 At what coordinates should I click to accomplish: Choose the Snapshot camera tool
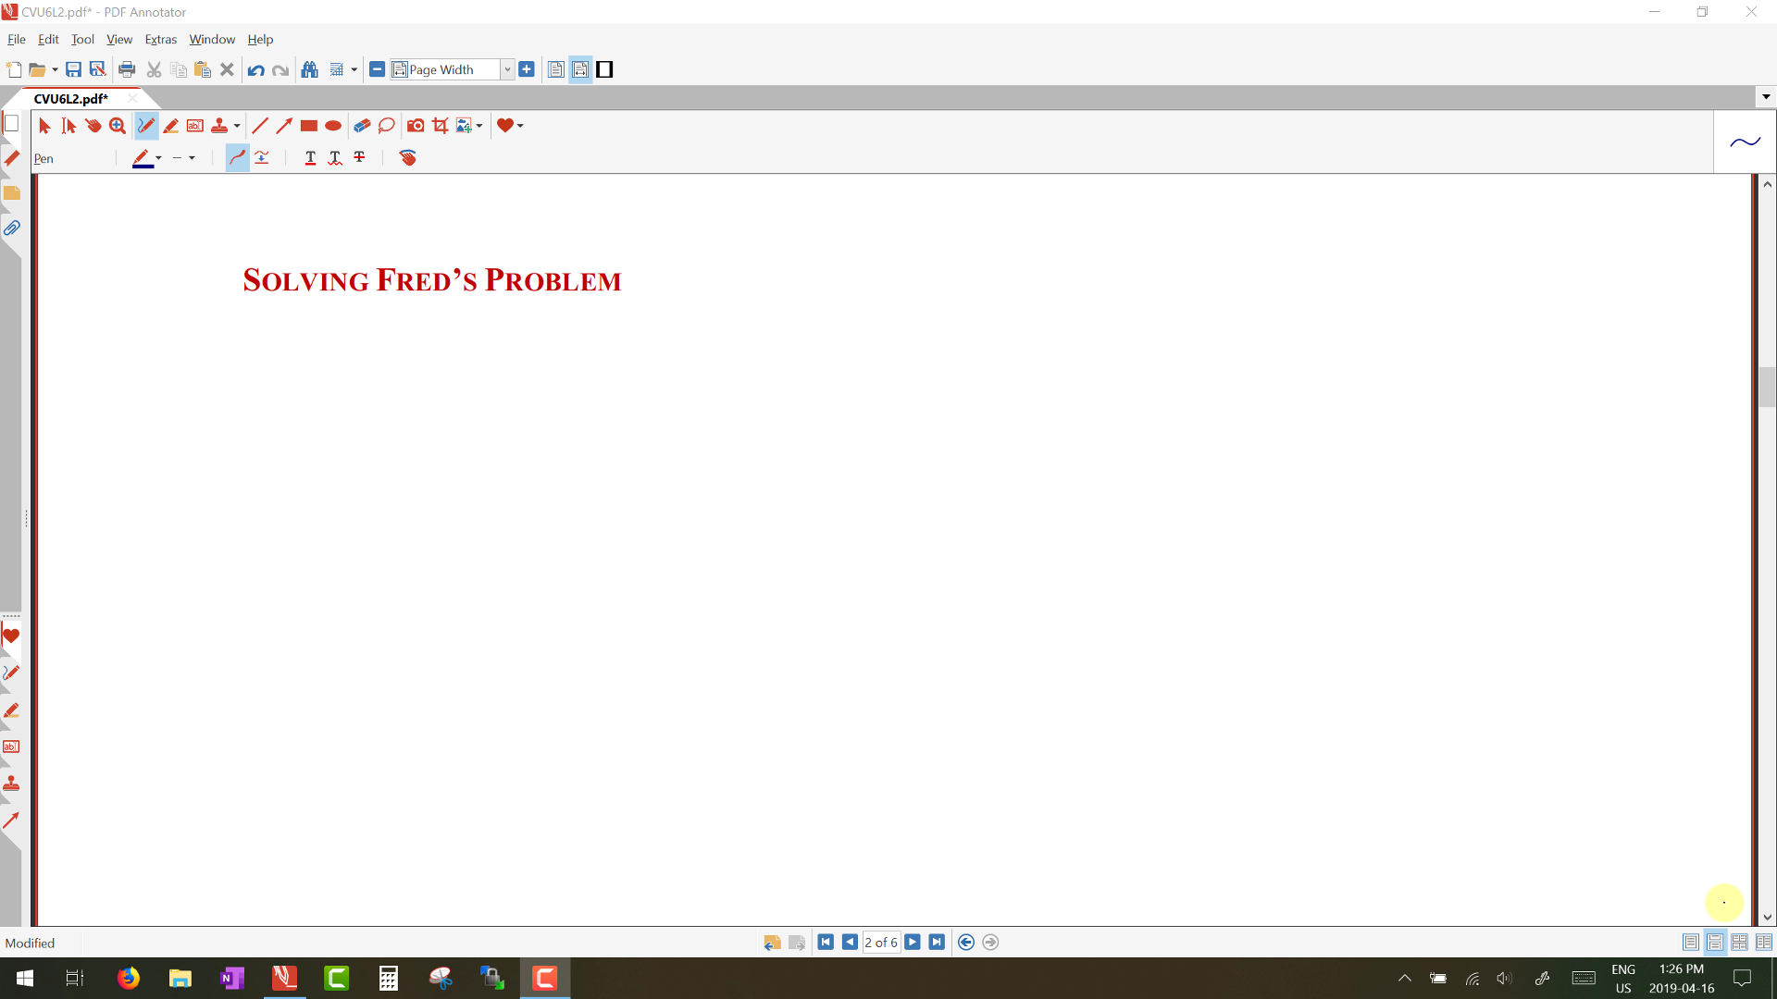click(416, 126)
